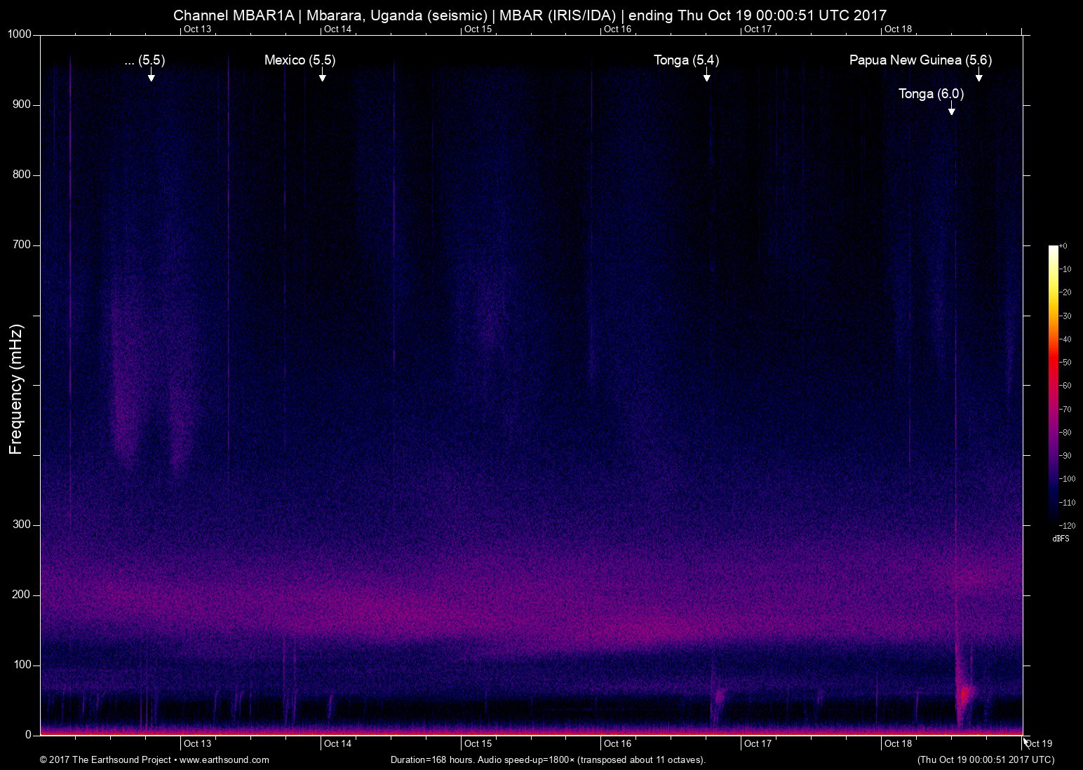Image resolution: width=1083 pixels, height=770 pixels.
Task: Click the arrow under Papua New Guinea (5.6)
Action: [978, 76]
